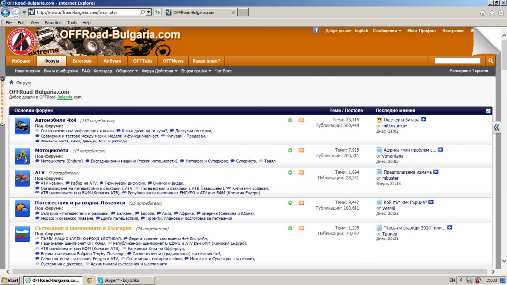The width and height of the screenshot is (507, 285).
Task: Open the Чат Бокс link
Action: coord(223,71)
